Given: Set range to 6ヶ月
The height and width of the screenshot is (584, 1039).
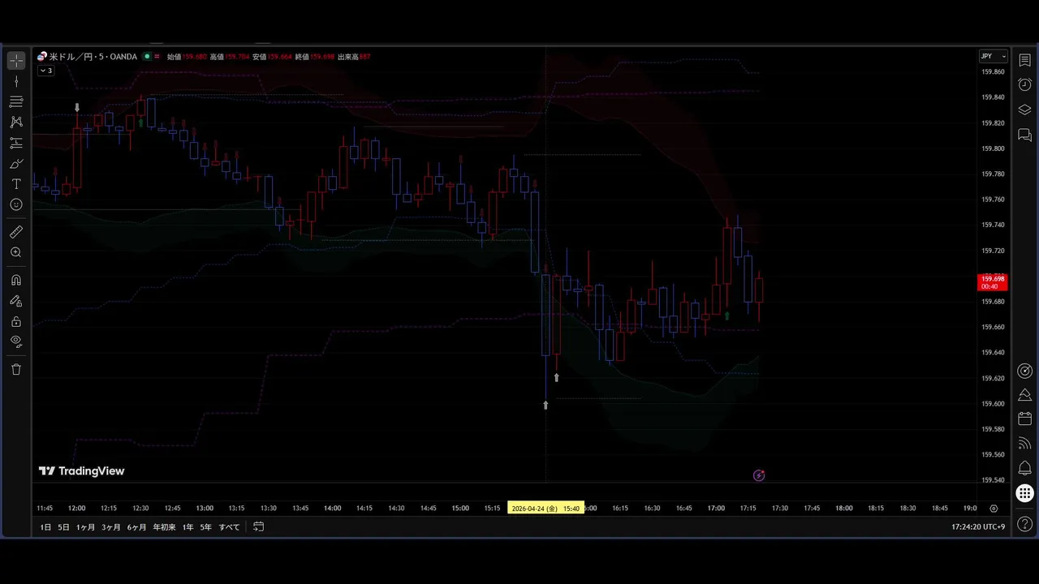Looking at the screenshot, I should 136,527.
